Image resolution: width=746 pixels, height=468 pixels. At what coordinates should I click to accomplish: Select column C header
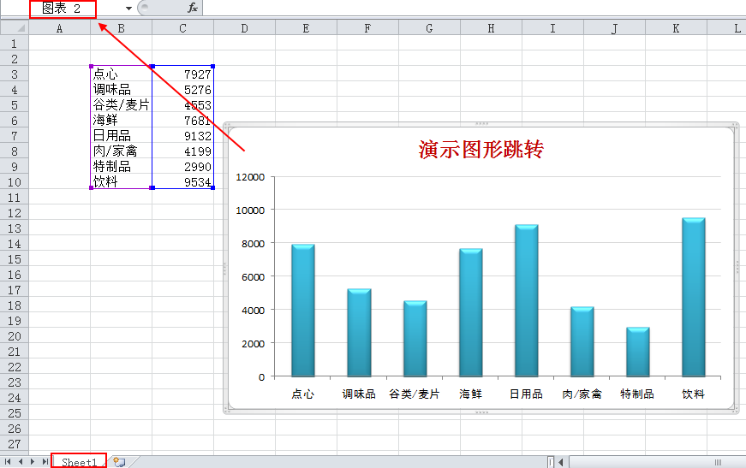point(182,28)
